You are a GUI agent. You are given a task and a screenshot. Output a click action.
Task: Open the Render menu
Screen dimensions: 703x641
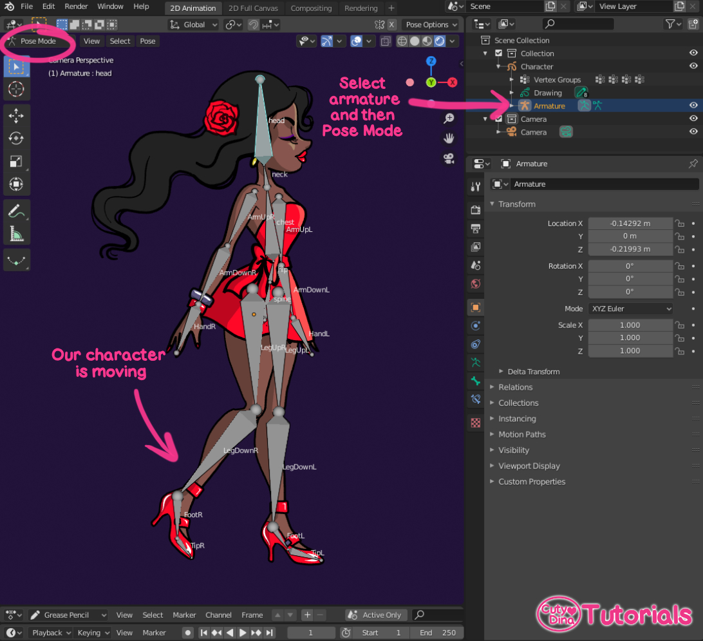(76, 6)
